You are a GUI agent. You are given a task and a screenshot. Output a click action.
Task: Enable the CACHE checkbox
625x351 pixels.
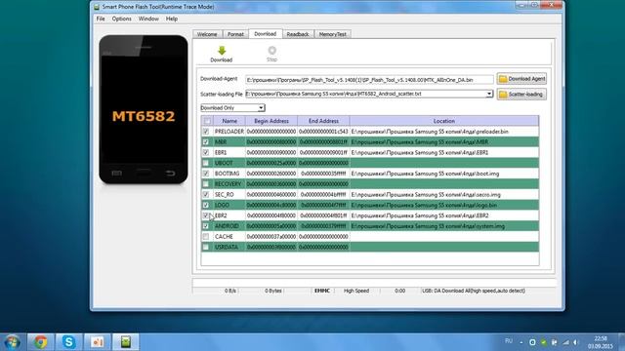coord(206,236)
